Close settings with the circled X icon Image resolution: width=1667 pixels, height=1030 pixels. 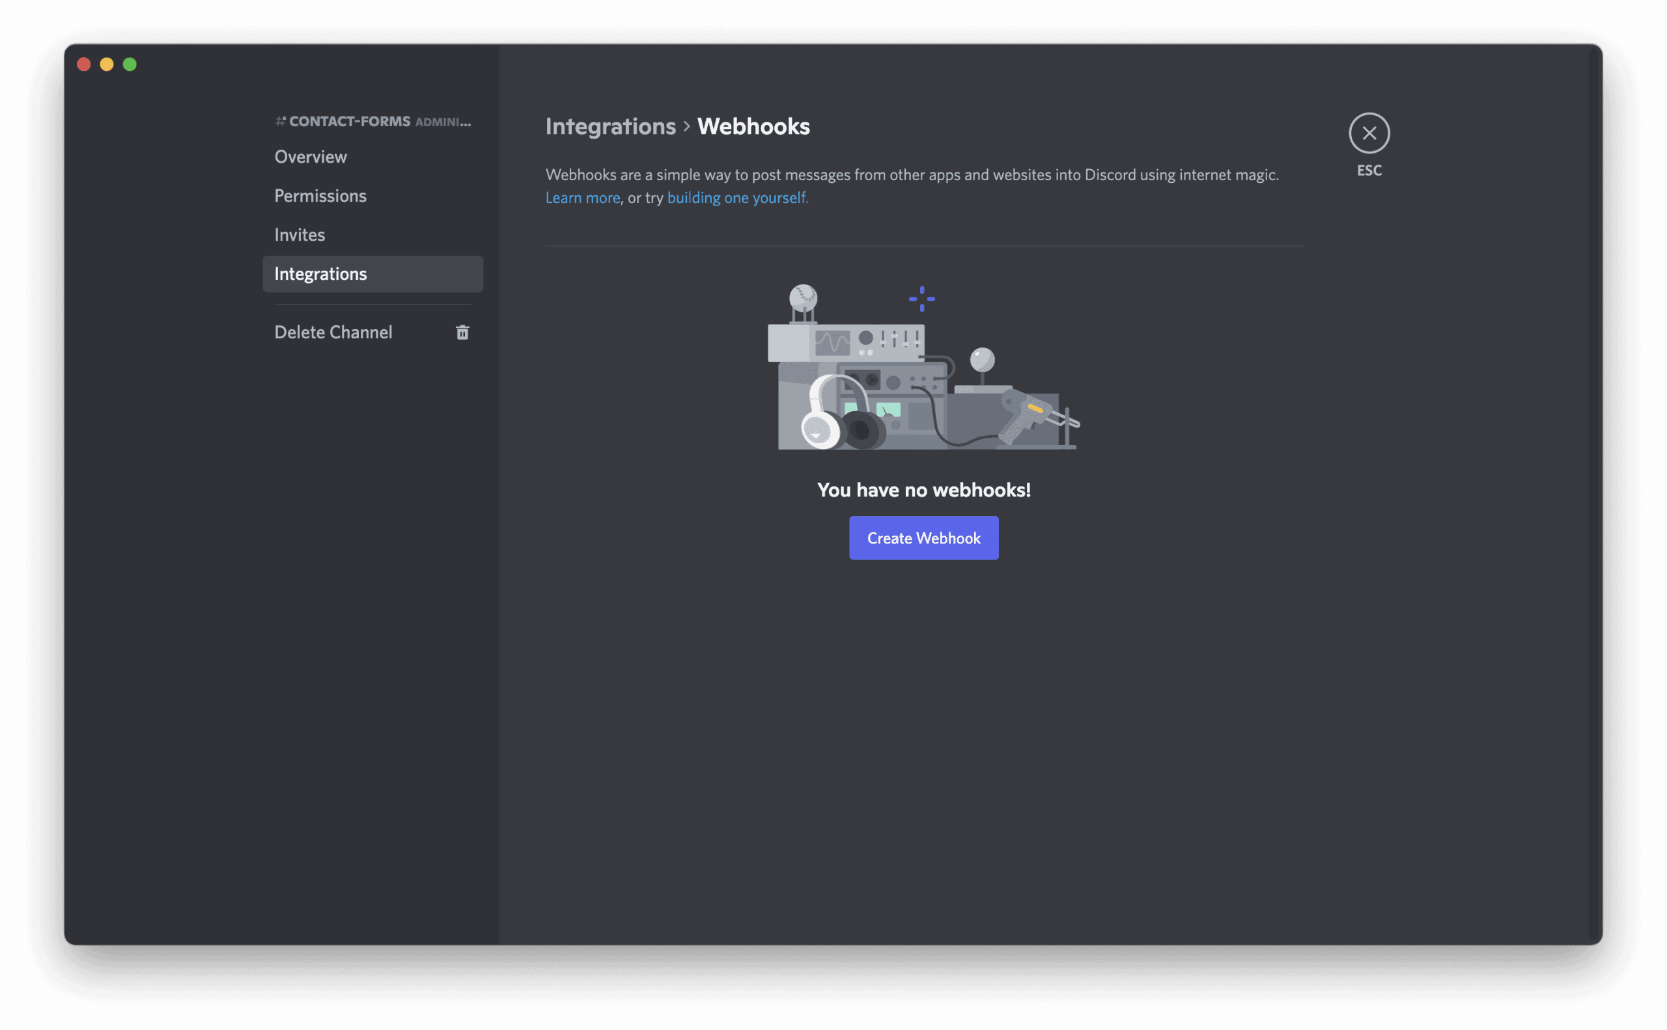coord(1368,133)
